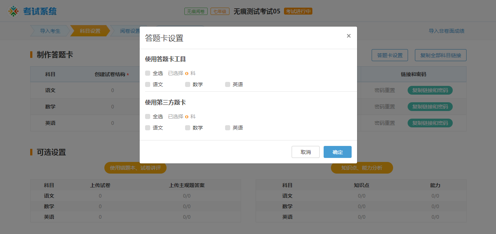Screen dimensions: 496x234
Task: Click 数学 in the 制作答题卡 table
Action: (x=50, y=107)
